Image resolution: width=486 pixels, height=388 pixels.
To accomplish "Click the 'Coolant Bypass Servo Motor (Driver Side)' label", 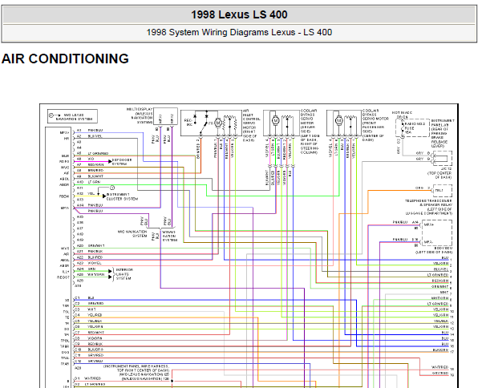I will [310, 131].
